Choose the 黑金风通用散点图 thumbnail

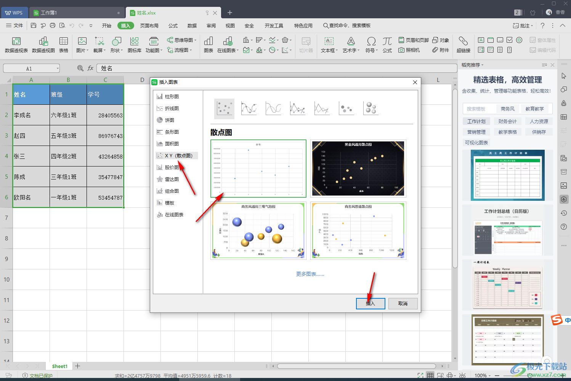(x=358, y=168)
